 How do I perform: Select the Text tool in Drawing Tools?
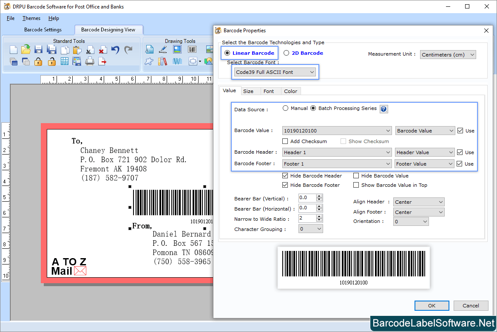pyautogui.click(x=150, y=49)
